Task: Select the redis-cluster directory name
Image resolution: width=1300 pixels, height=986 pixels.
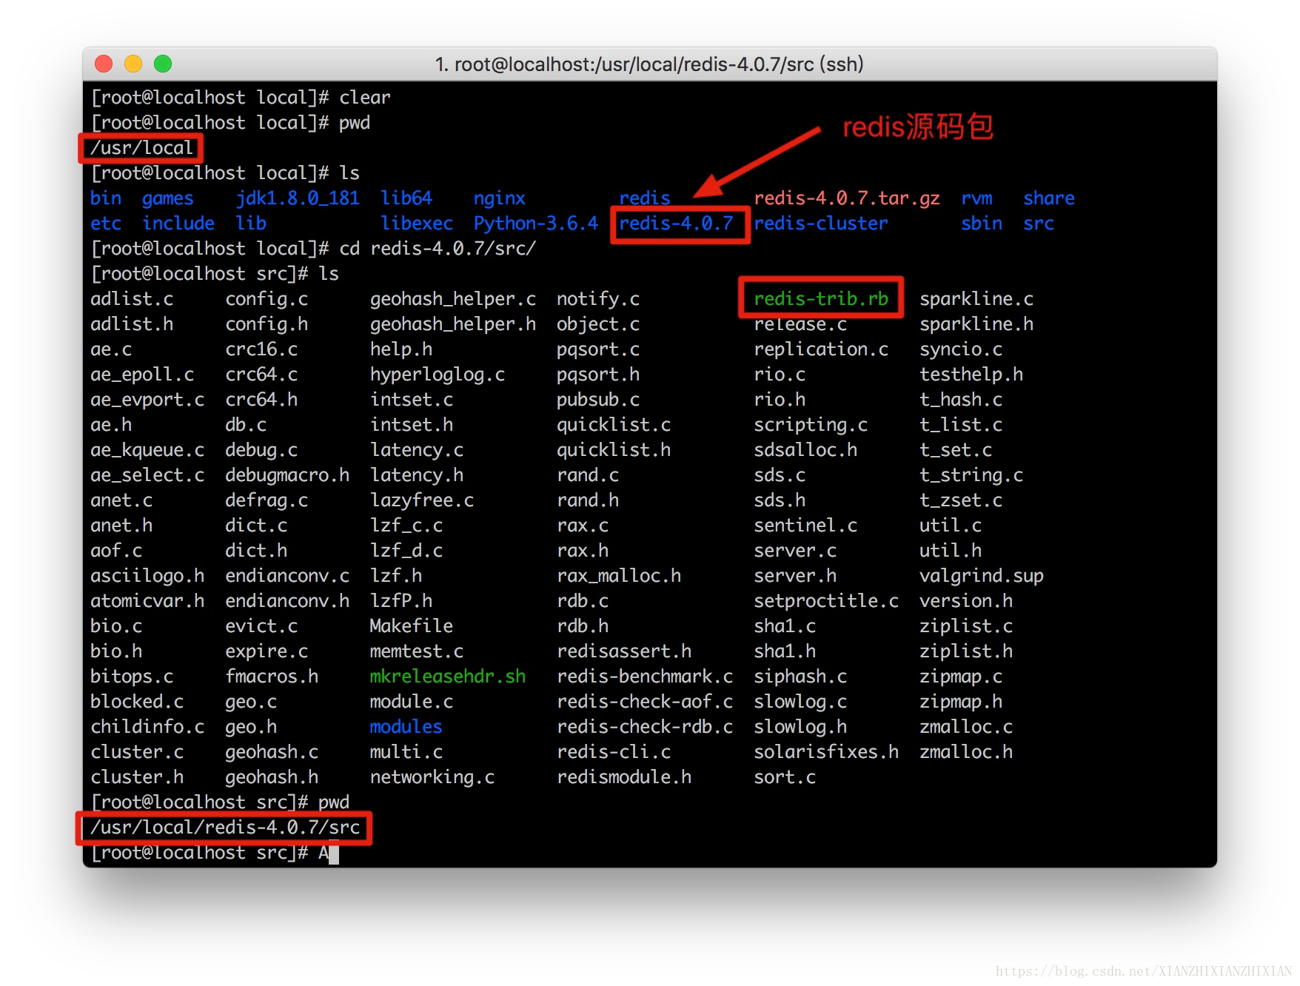Action: coord(821,224)
